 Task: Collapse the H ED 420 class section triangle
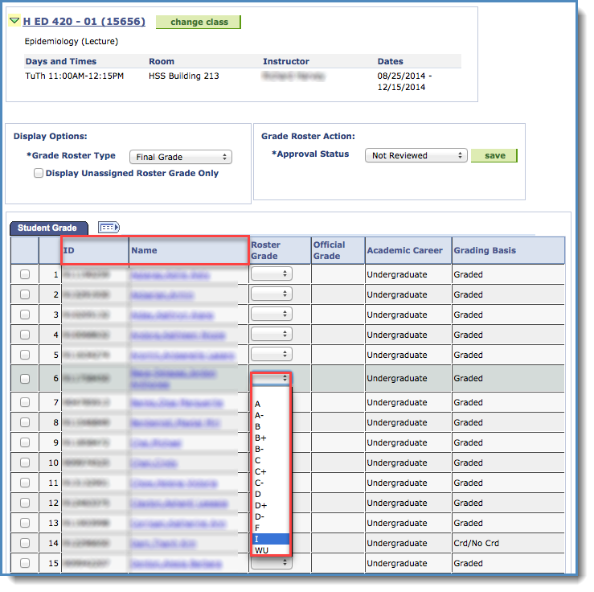[x=14, y=20]
